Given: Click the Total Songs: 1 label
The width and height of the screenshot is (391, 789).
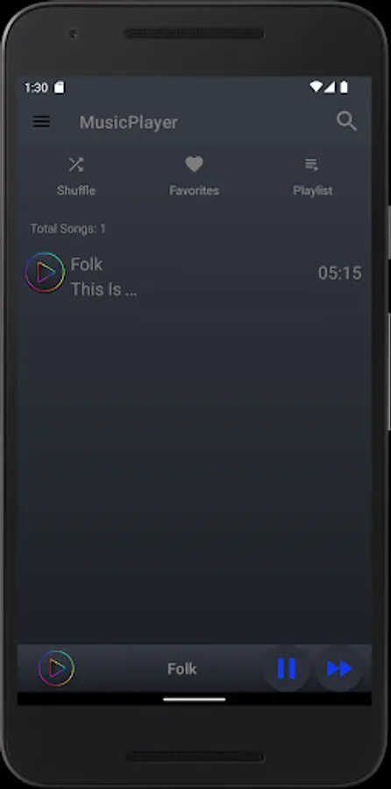Looking at the screenshot, I should pyautogui.click(x=68, y=229).
